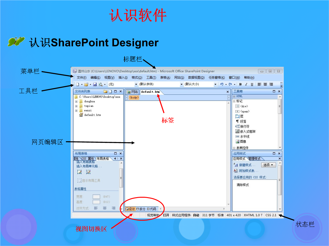The image size is (329, 246).
Task: Switch to 代码 view
Action: (x=151, y=209)
